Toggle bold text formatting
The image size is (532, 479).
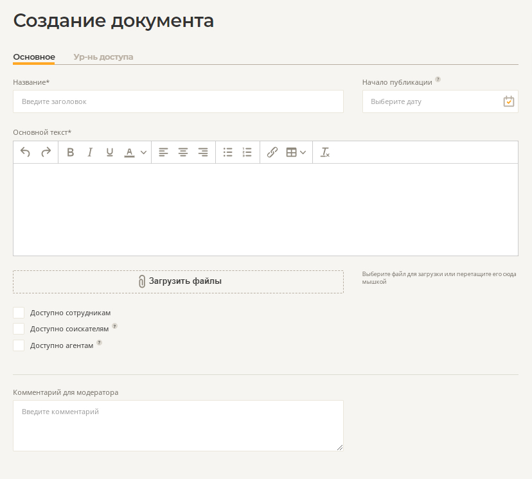[x=71, y=152]
